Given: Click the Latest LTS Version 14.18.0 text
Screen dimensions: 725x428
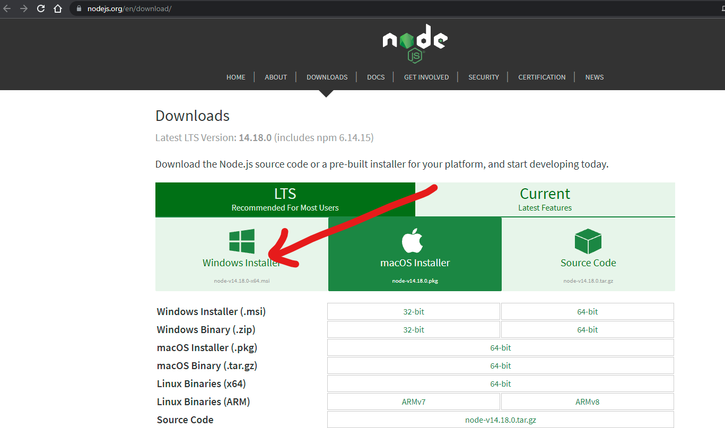Looking at the screenshot, I should coord(265,138).
